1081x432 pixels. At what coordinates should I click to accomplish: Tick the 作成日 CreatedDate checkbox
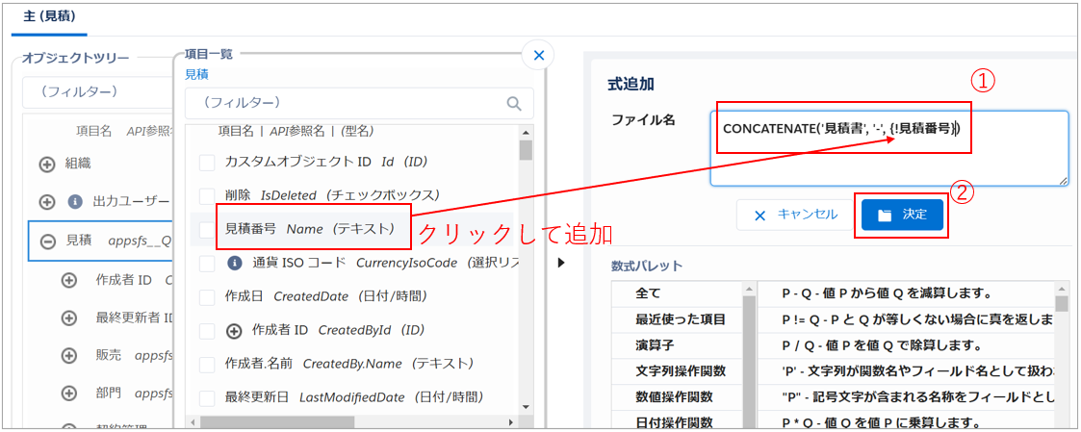point(207,296)
